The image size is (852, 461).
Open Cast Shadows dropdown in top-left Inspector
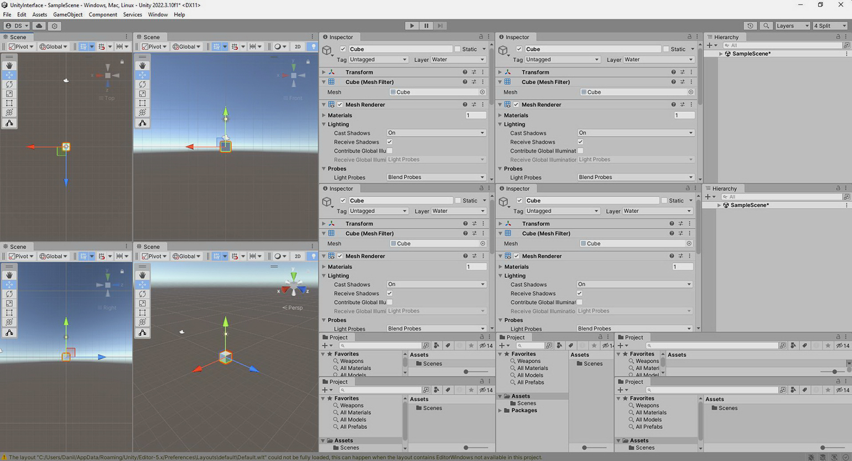tap(436, 133)
